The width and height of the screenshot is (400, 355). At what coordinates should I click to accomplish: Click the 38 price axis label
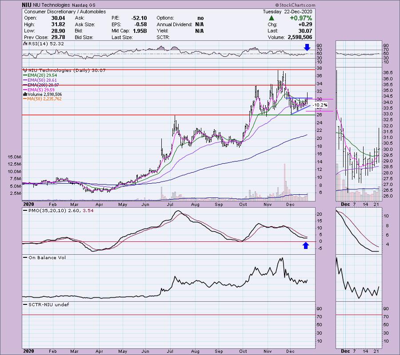(320, 68)
